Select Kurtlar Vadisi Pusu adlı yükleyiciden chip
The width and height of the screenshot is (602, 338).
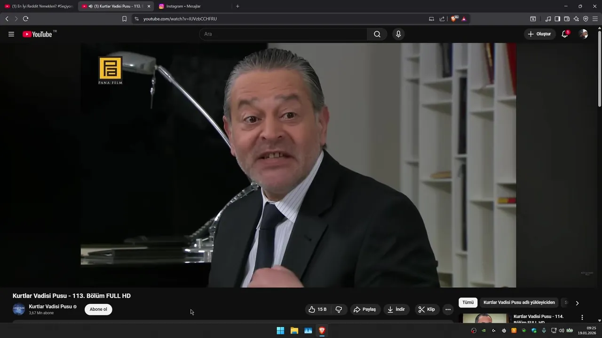519,303
